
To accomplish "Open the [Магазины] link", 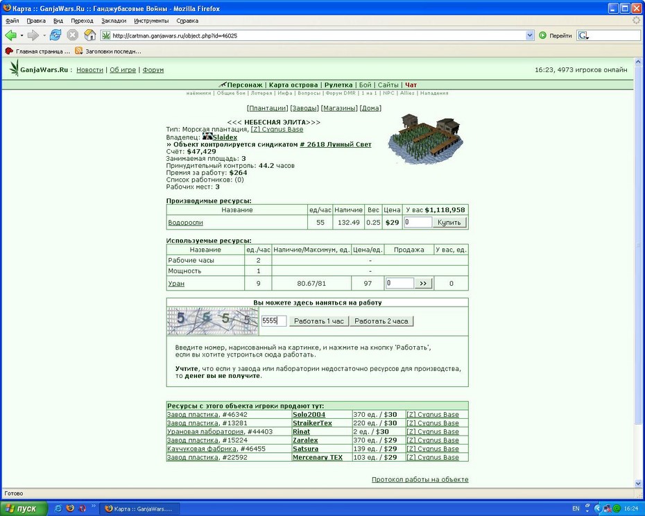I will click(339, 108).
